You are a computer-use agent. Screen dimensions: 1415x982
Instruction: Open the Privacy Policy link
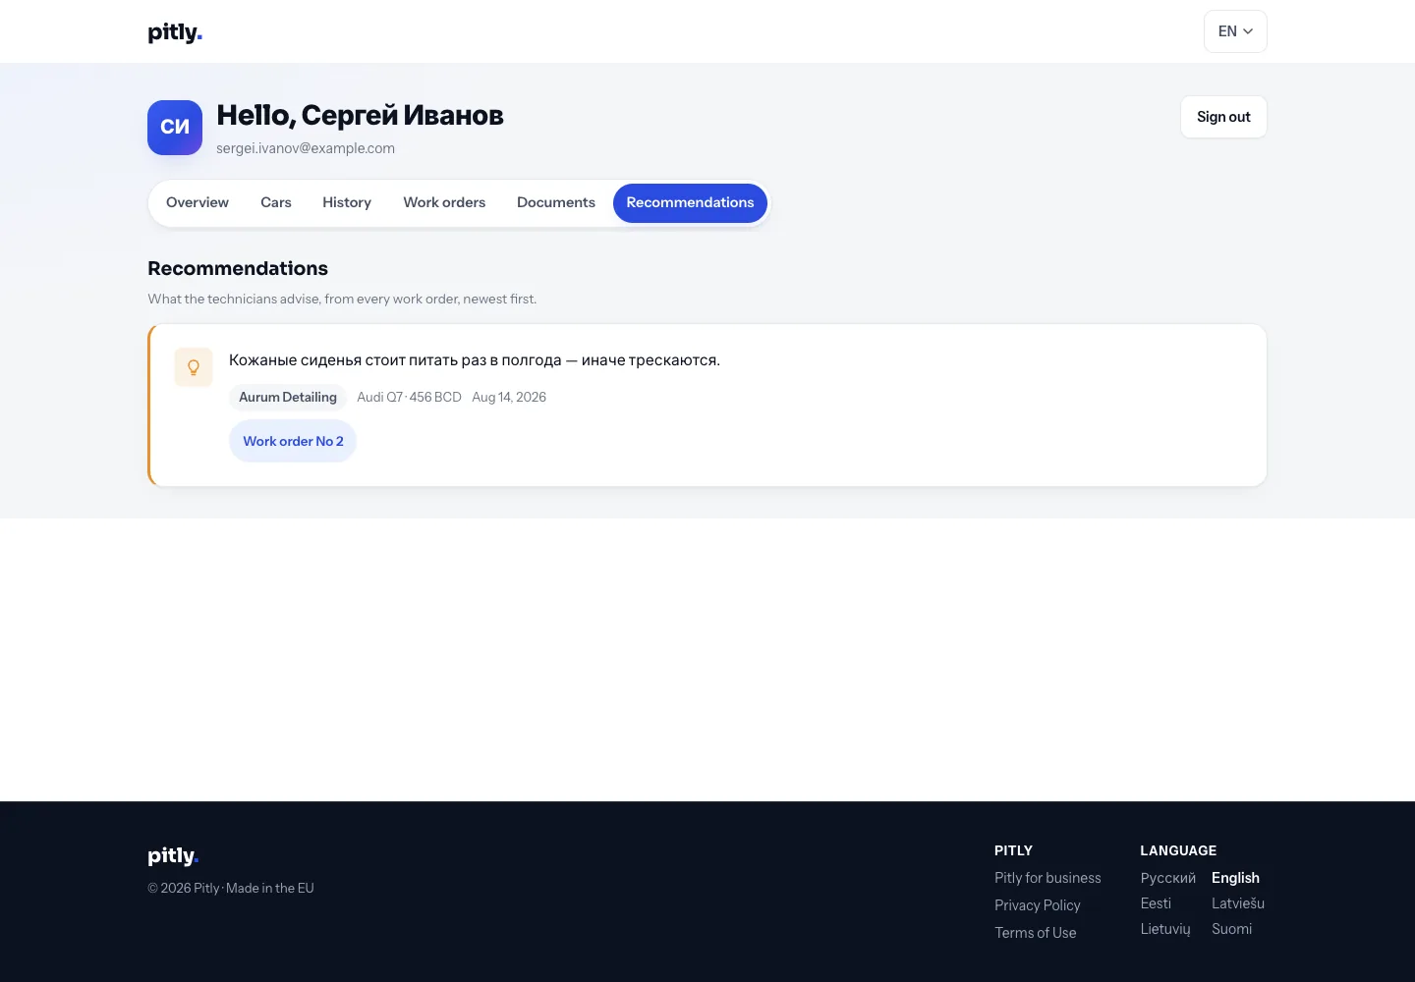click(1037, 905)
